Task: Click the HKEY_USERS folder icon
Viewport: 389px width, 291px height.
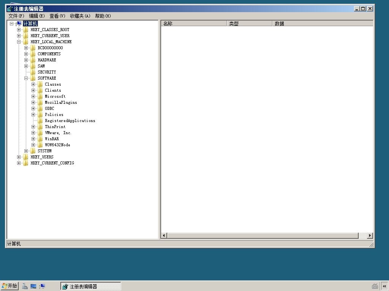Action: coord(25,157)
